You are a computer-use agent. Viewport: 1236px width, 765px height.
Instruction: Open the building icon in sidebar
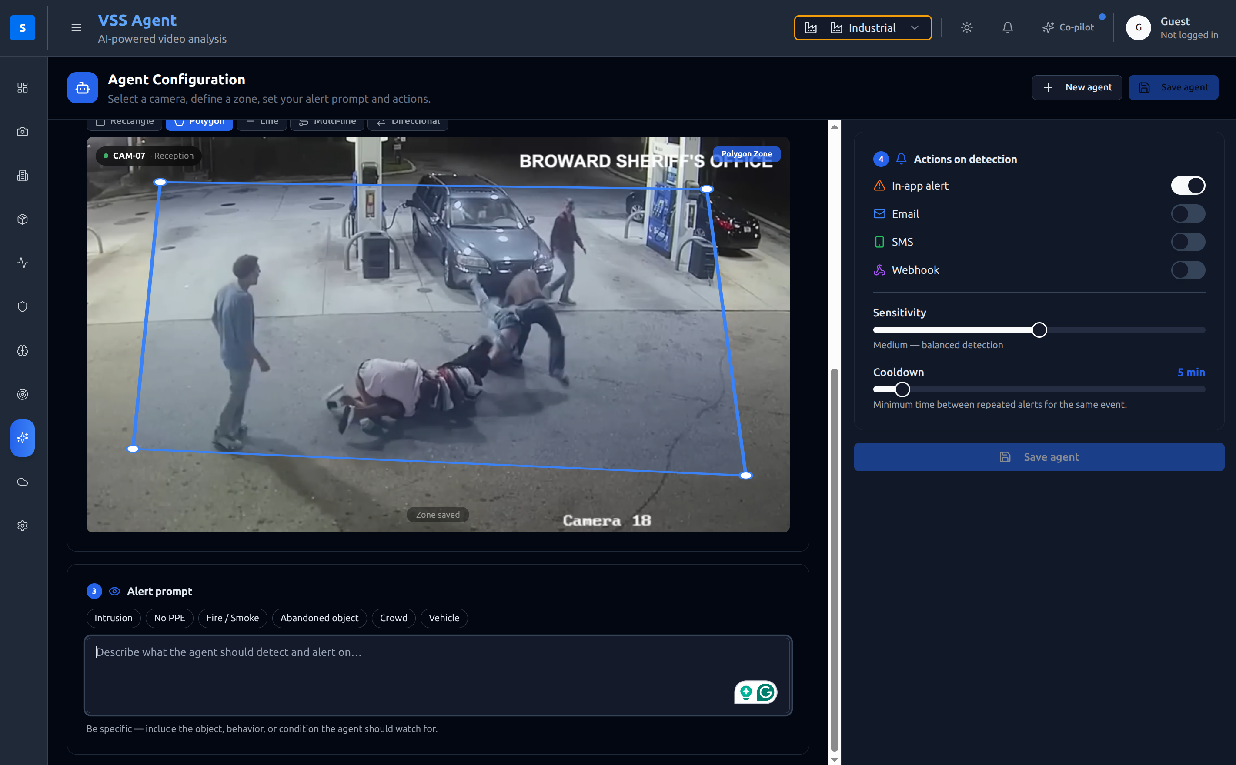[x=22, y=175]
